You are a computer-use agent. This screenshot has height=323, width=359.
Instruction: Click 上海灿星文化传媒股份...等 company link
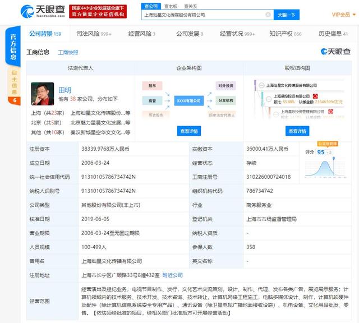tap(100, 113)
